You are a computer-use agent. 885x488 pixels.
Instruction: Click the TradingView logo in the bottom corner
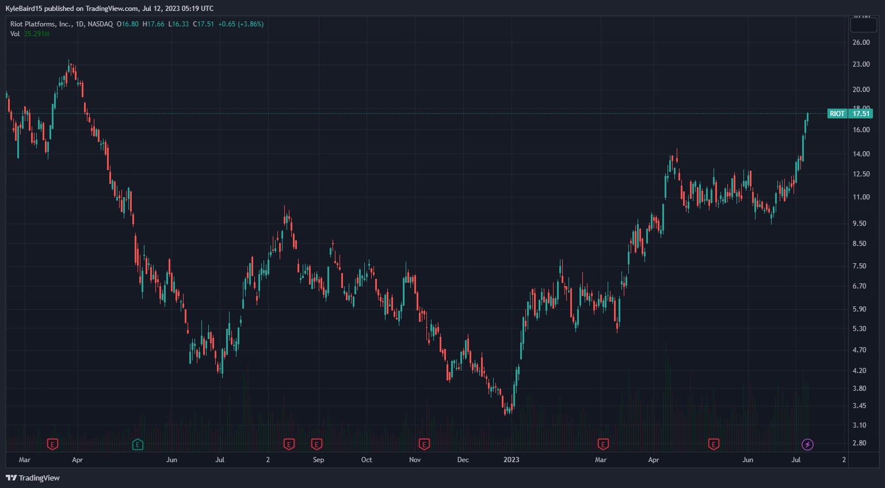pyautogui.click(x=10, y=478)
